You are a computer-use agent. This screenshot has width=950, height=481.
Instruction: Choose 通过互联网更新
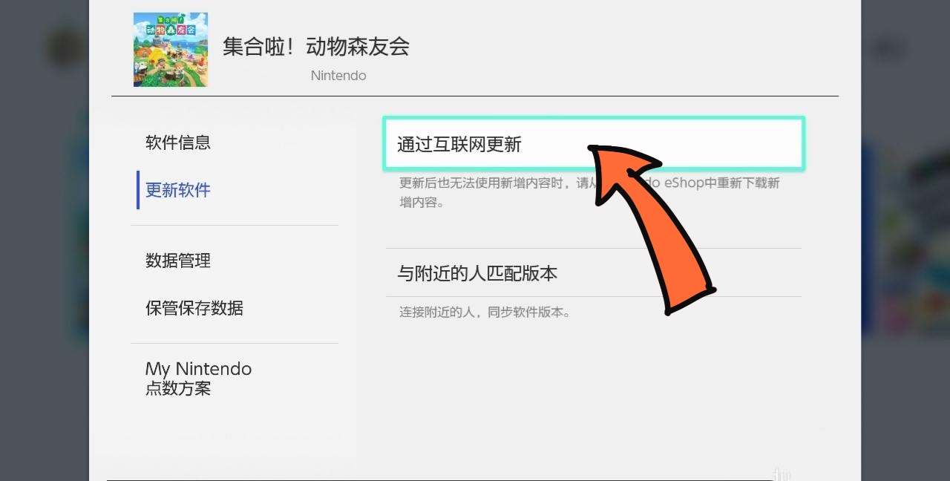pos(594,144)
